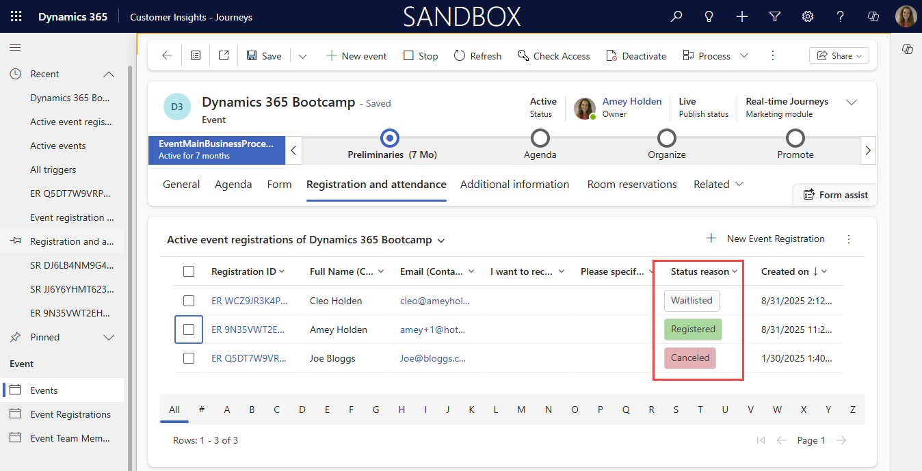The width and height of the screenshot is (922, 471).
Task: Select the Amey Holden row checkbox
Action: [x=189, y=329]
